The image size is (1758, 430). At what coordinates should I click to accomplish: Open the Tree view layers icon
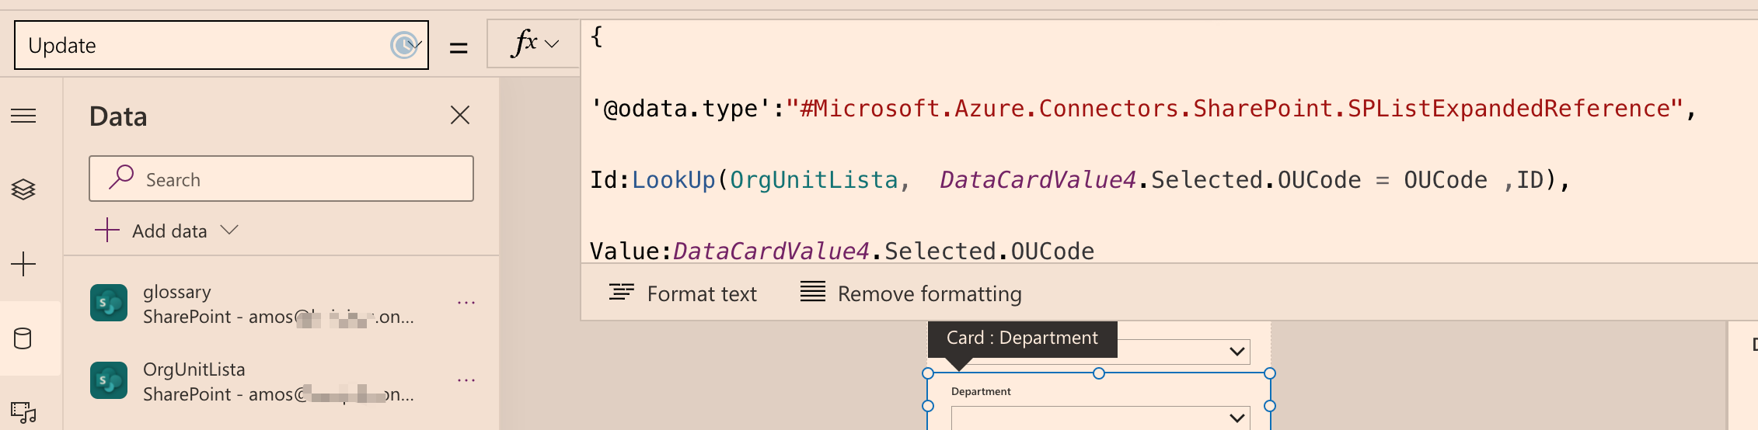coord(23,189)
